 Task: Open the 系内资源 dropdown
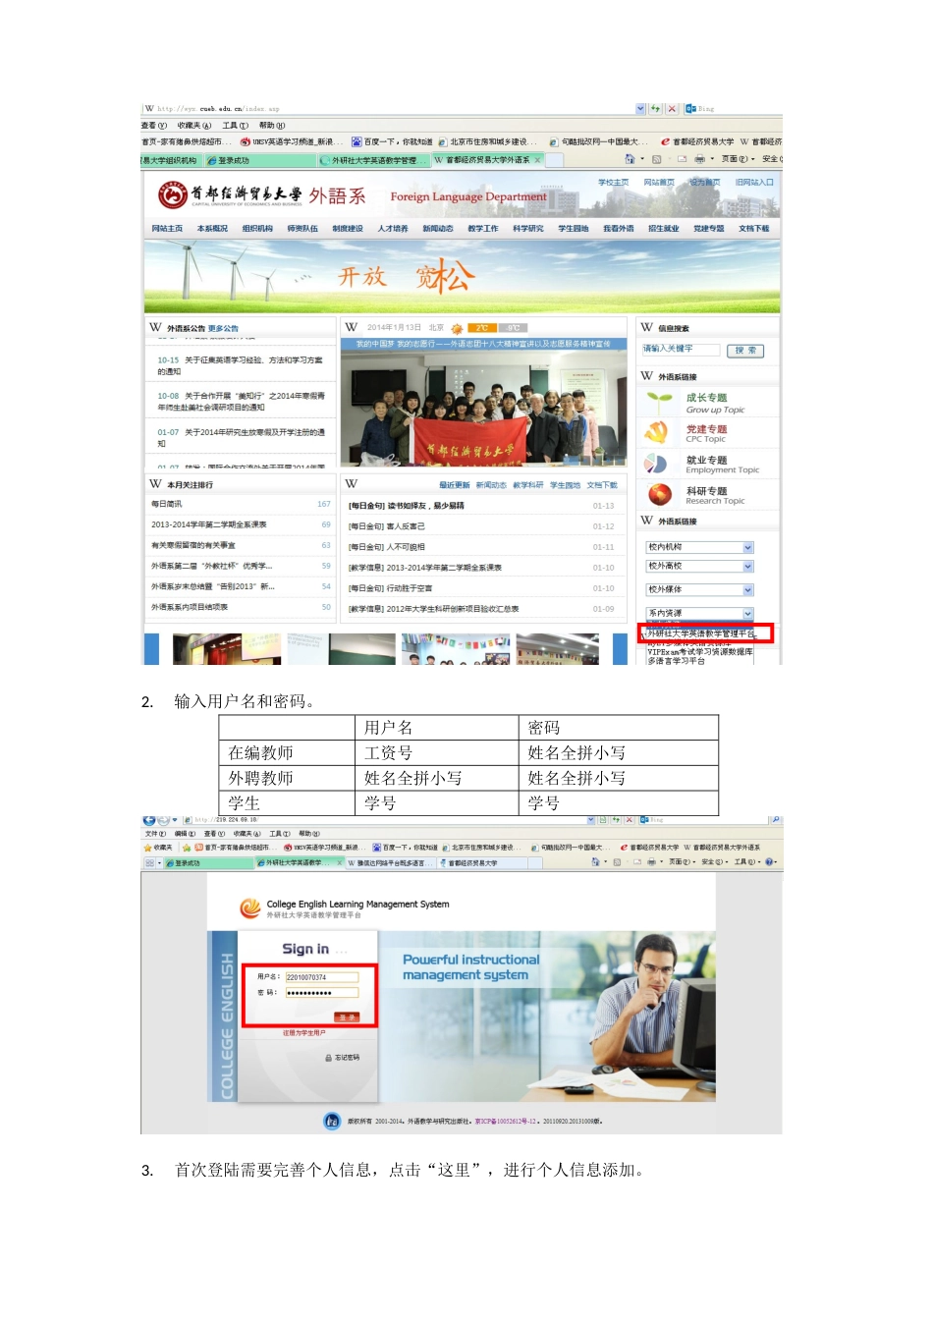click(x=699, y=613)
